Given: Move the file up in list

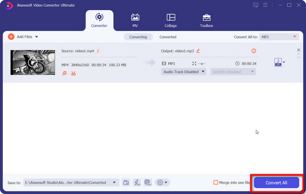Looking at the screenshot, I should tap(299, 54).
